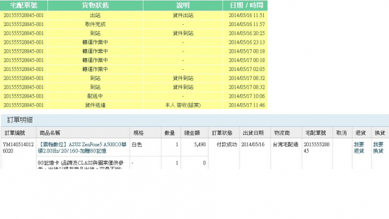Screen dimensions: 389x219
Task: Select the total amount 5,490
Action: pyautogui.click(x=200, y=144)
